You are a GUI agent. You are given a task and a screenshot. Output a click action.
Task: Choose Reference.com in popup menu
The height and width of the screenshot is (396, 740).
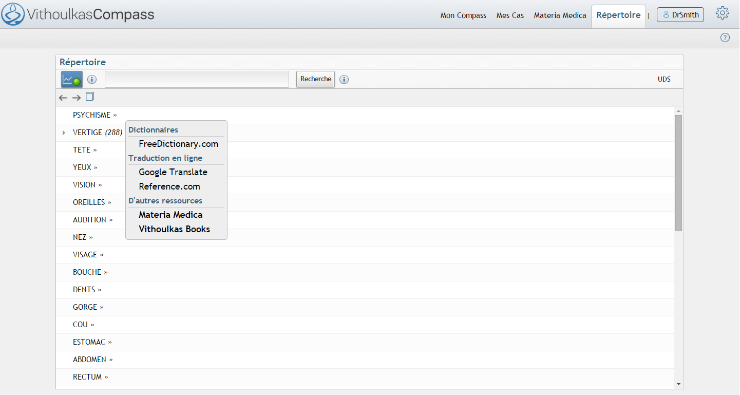(169, 186)
